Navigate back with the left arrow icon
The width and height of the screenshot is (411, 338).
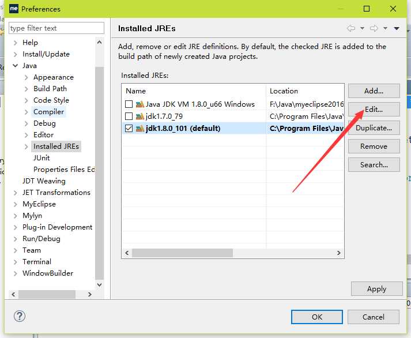[x=351, y=28]
